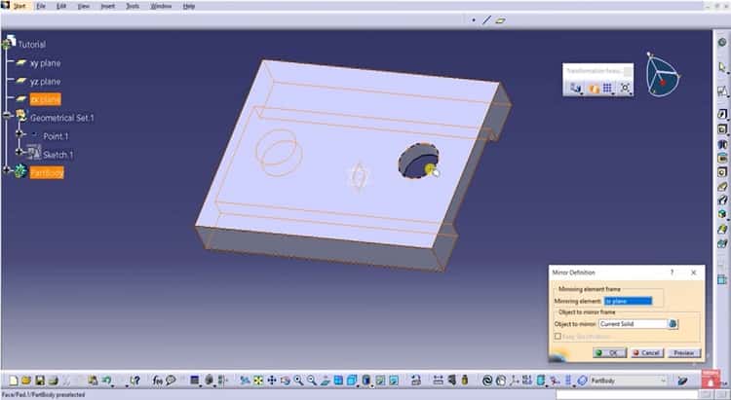Screen dimensions: 731x400
Task: Click the Mirror icon in Transformation toolbar
Action: tap(592, 89)
